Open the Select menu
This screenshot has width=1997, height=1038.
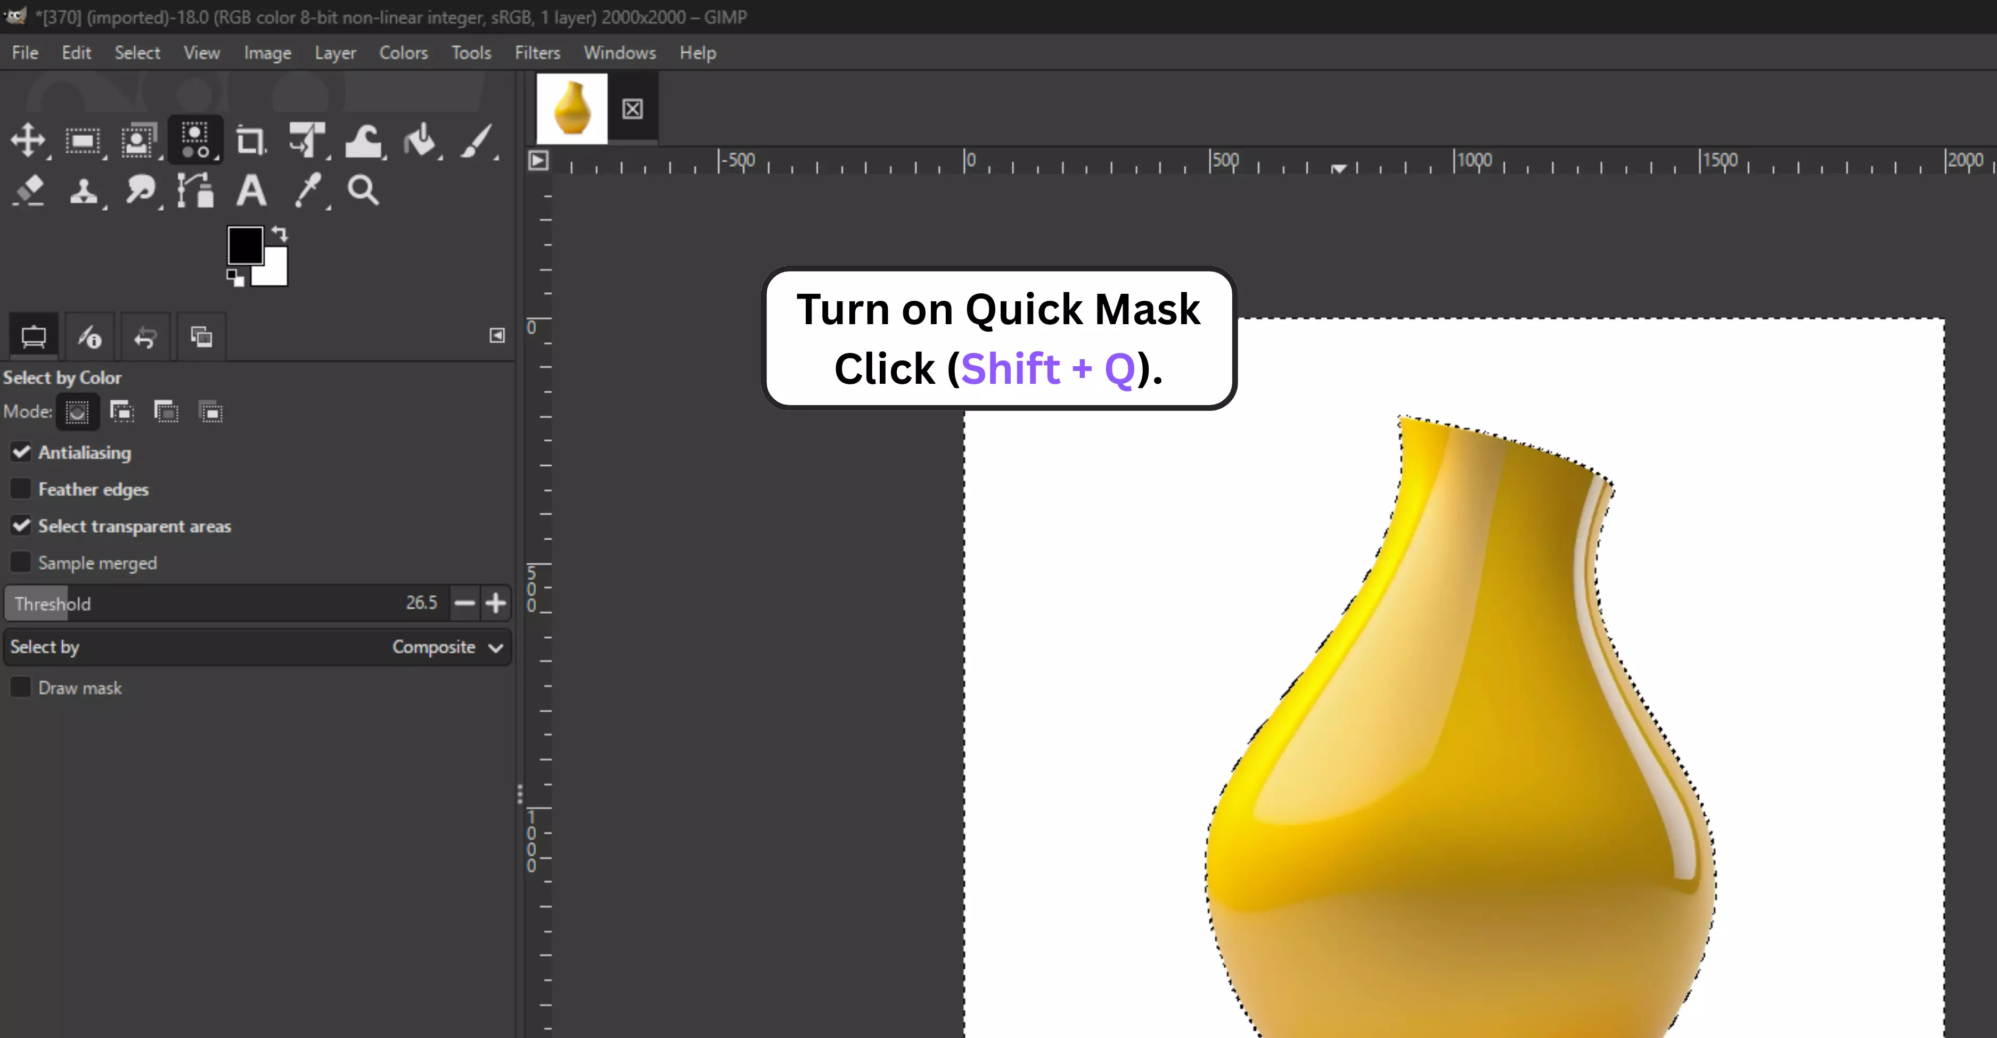point(136,52)
